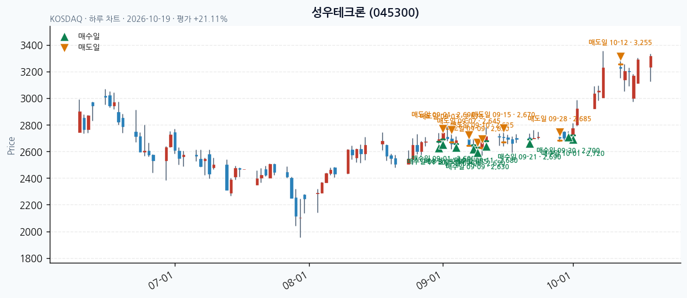Screen dimensions: 687x298
Task: Click the orange sell marker under 09-28 label
Action: point(560,132)
